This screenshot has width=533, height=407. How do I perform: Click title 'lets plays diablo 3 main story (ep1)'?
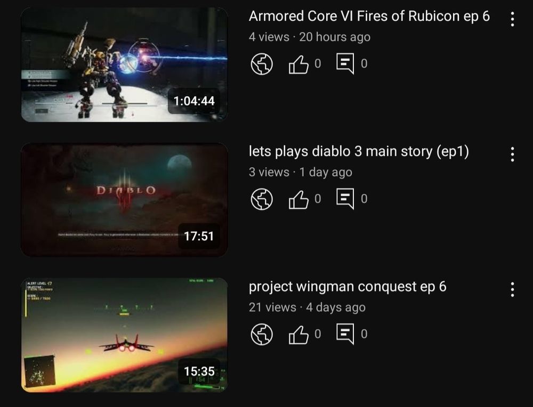359,151
